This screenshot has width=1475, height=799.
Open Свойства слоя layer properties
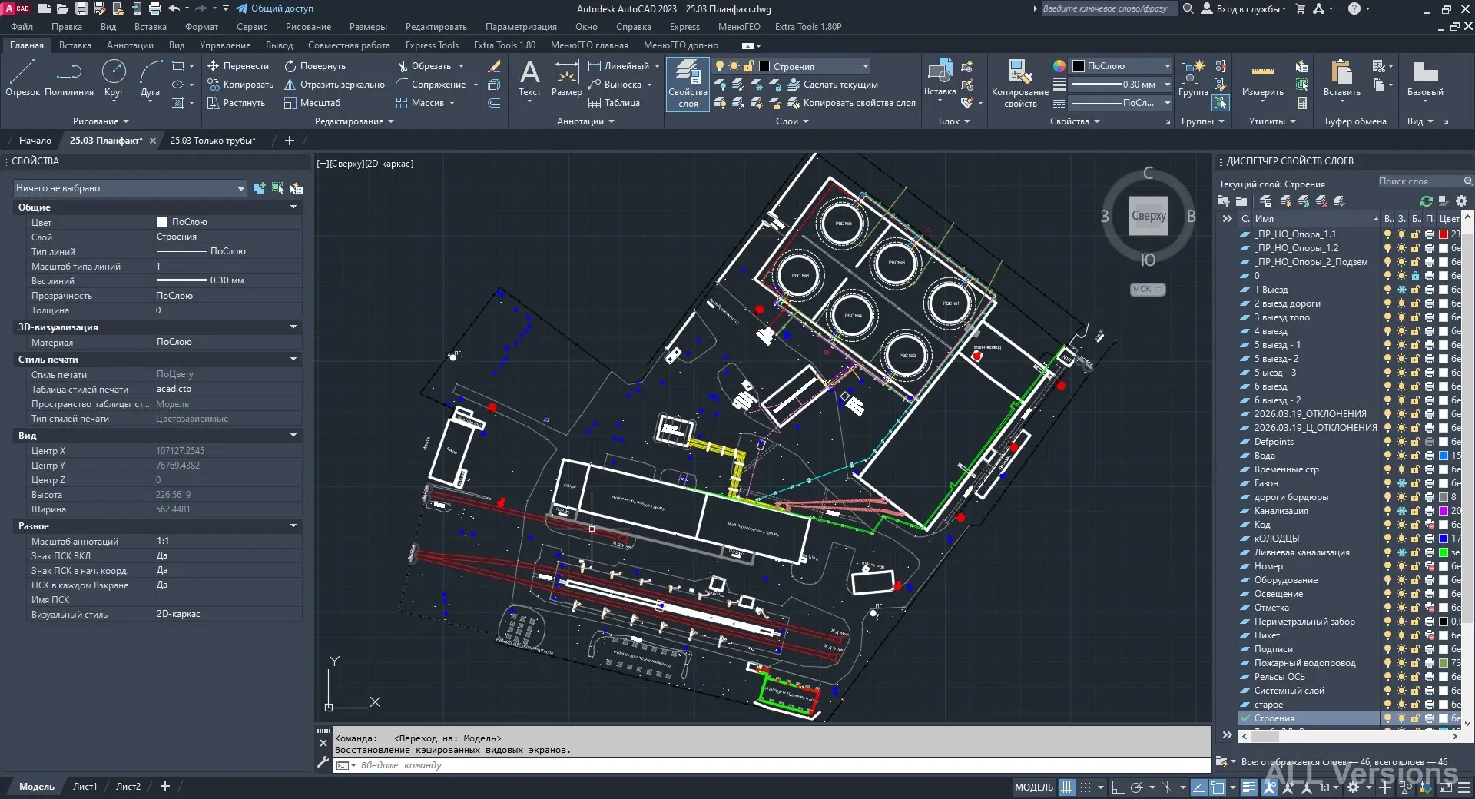pos(688,84)
